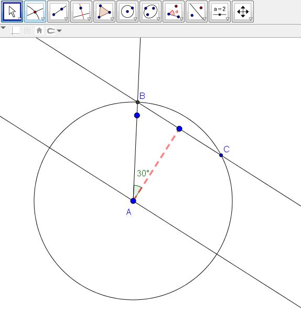Select the Ellipse conic tool
The width and height of the screenshot is (301, 326).
[x=150, y=12]
